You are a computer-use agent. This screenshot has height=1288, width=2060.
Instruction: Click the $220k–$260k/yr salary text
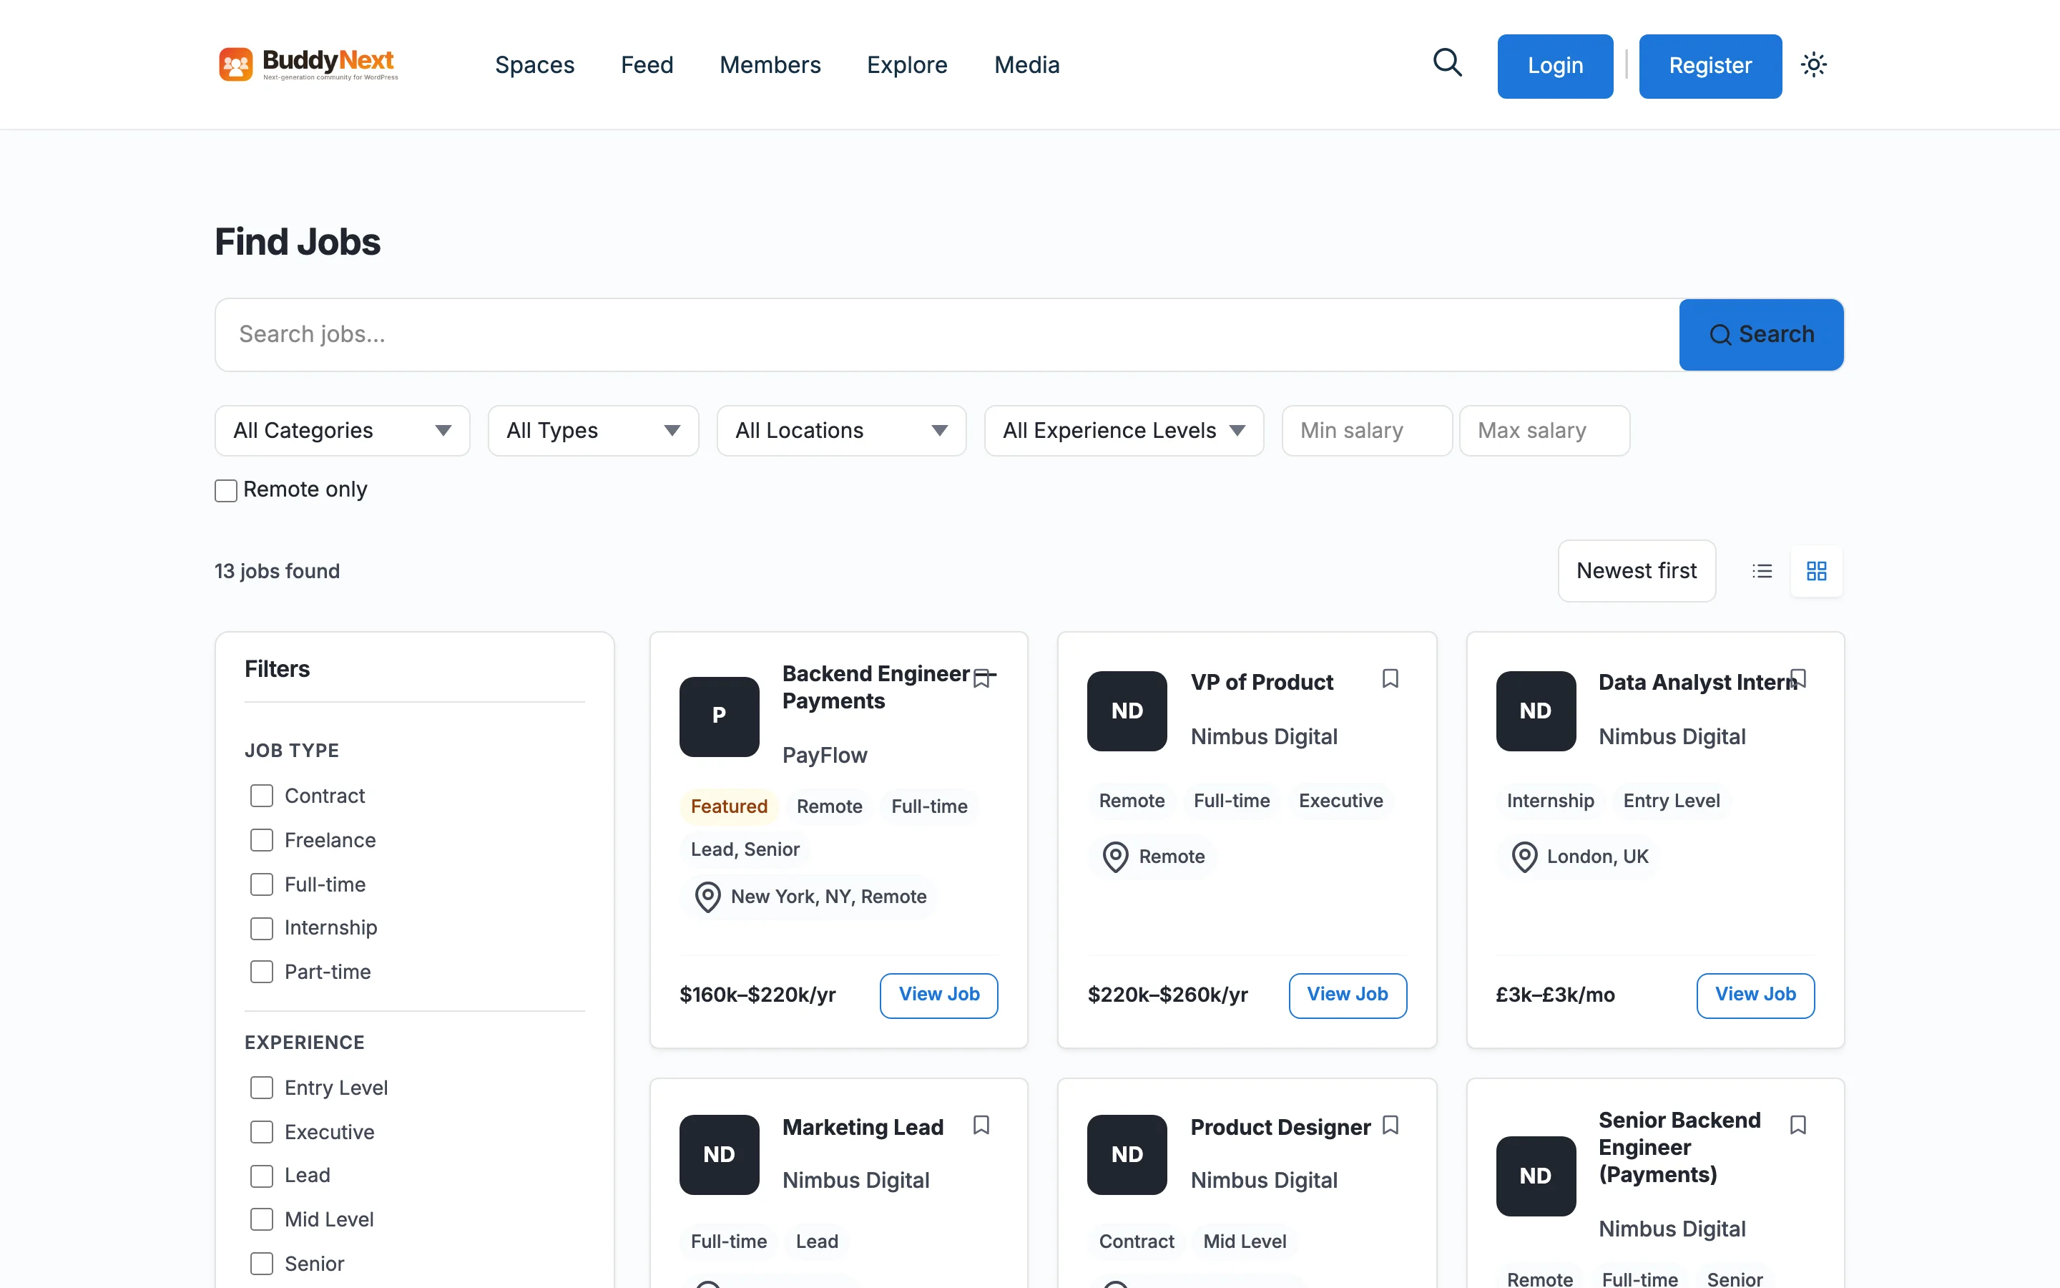coord(1167,995)
